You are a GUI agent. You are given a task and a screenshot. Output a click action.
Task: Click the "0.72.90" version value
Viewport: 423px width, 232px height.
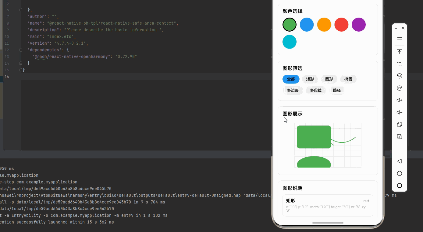click(x=126, y=56)
